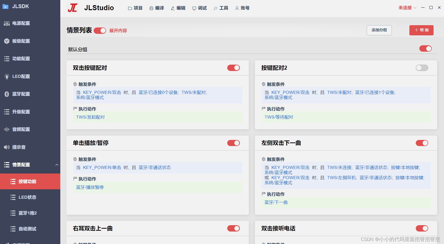This screenshot has width=444, height=244.
Task: Click the LED配置 sidebar item
Action: click(21, 76)
